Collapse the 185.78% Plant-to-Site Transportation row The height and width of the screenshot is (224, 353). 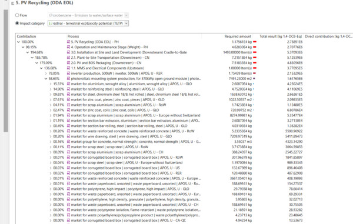32,58
